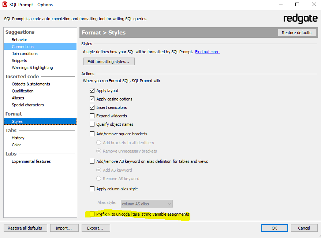
Task: Choose Add AS keyword radio option
Action: pos(99,170)
